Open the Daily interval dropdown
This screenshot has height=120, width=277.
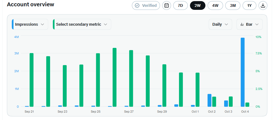[220, 24]
